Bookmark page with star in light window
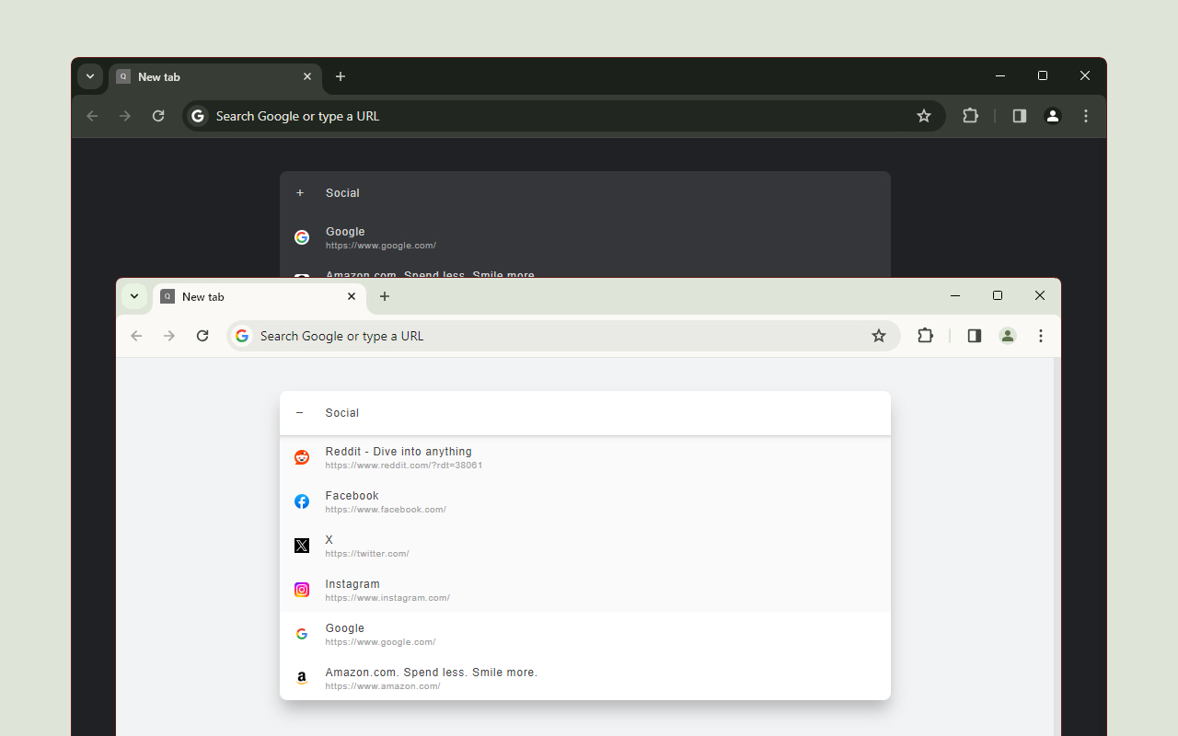Viewport: 1178px width, 736px height. click(879, 336)
